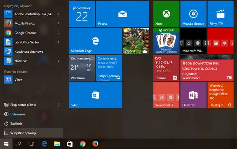Open the Warszawa weather tile
The image size is (237, 149).
point(82,68)
